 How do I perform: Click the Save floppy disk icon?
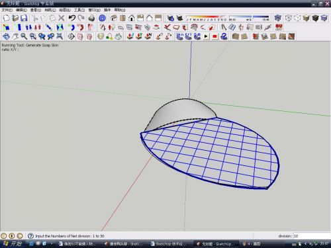point(24,18)
